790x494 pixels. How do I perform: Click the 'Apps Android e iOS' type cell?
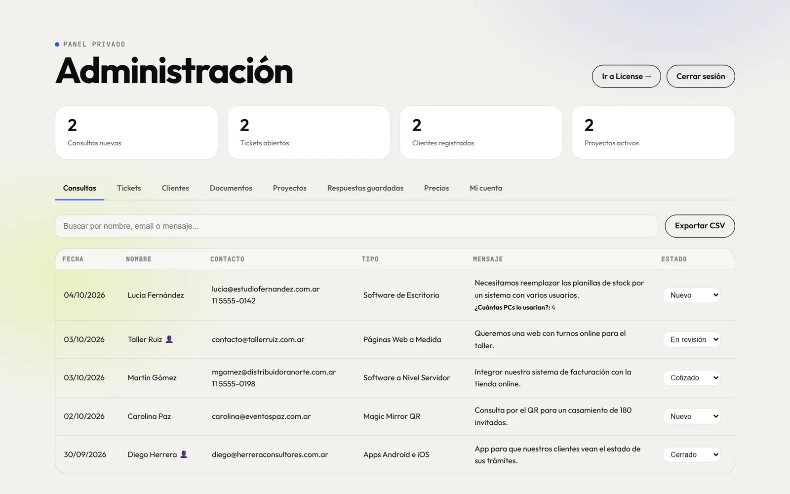click(x=396, y=454)
